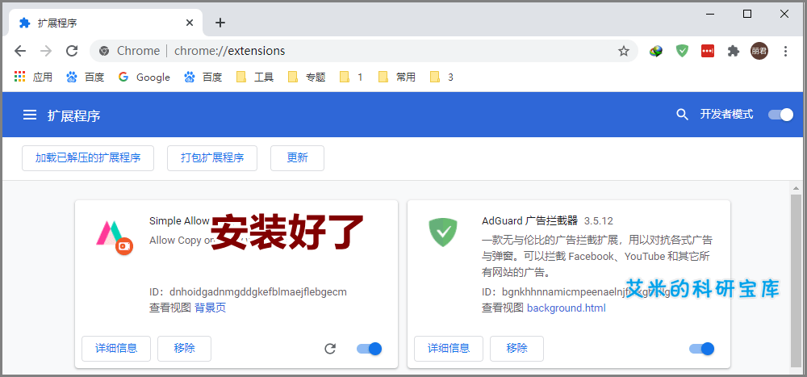Go back with the browser back arrow

[x=20, y=51]
